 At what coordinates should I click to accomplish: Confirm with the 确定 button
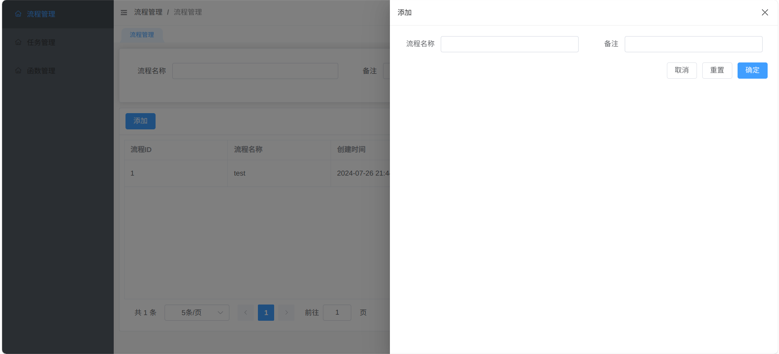(752, 71)
